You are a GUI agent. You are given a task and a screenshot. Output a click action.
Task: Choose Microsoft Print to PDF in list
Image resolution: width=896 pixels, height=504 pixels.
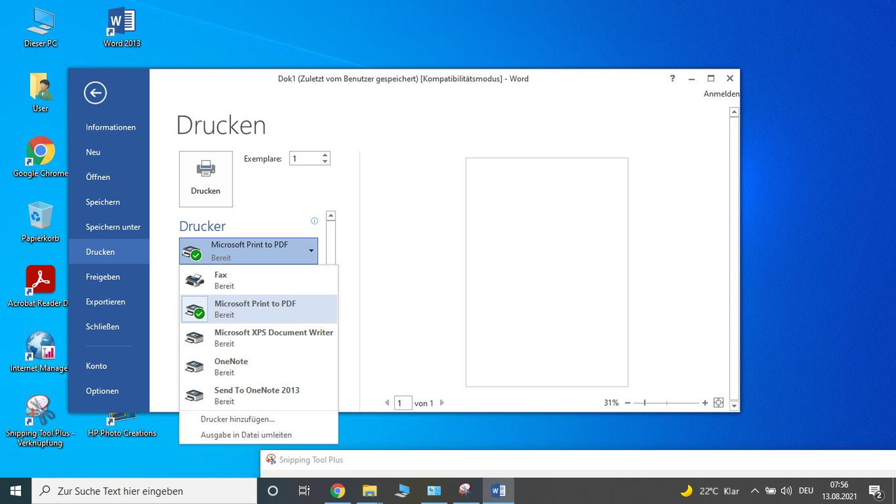click(258, 309)
